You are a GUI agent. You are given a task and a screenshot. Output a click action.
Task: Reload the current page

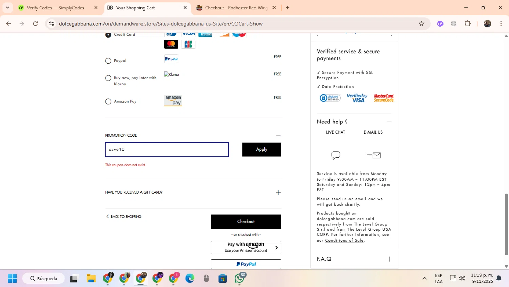[35, 24]
